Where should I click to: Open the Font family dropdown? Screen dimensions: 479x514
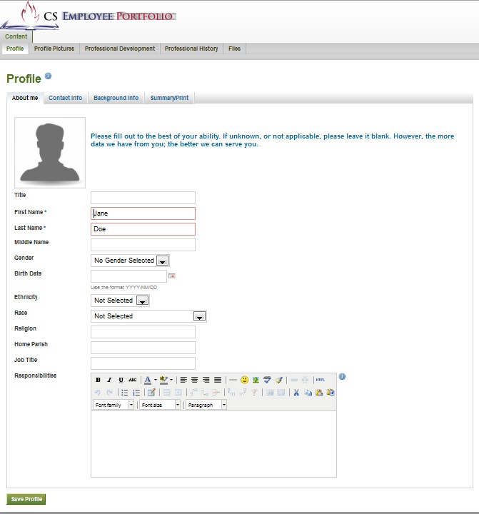131,405
